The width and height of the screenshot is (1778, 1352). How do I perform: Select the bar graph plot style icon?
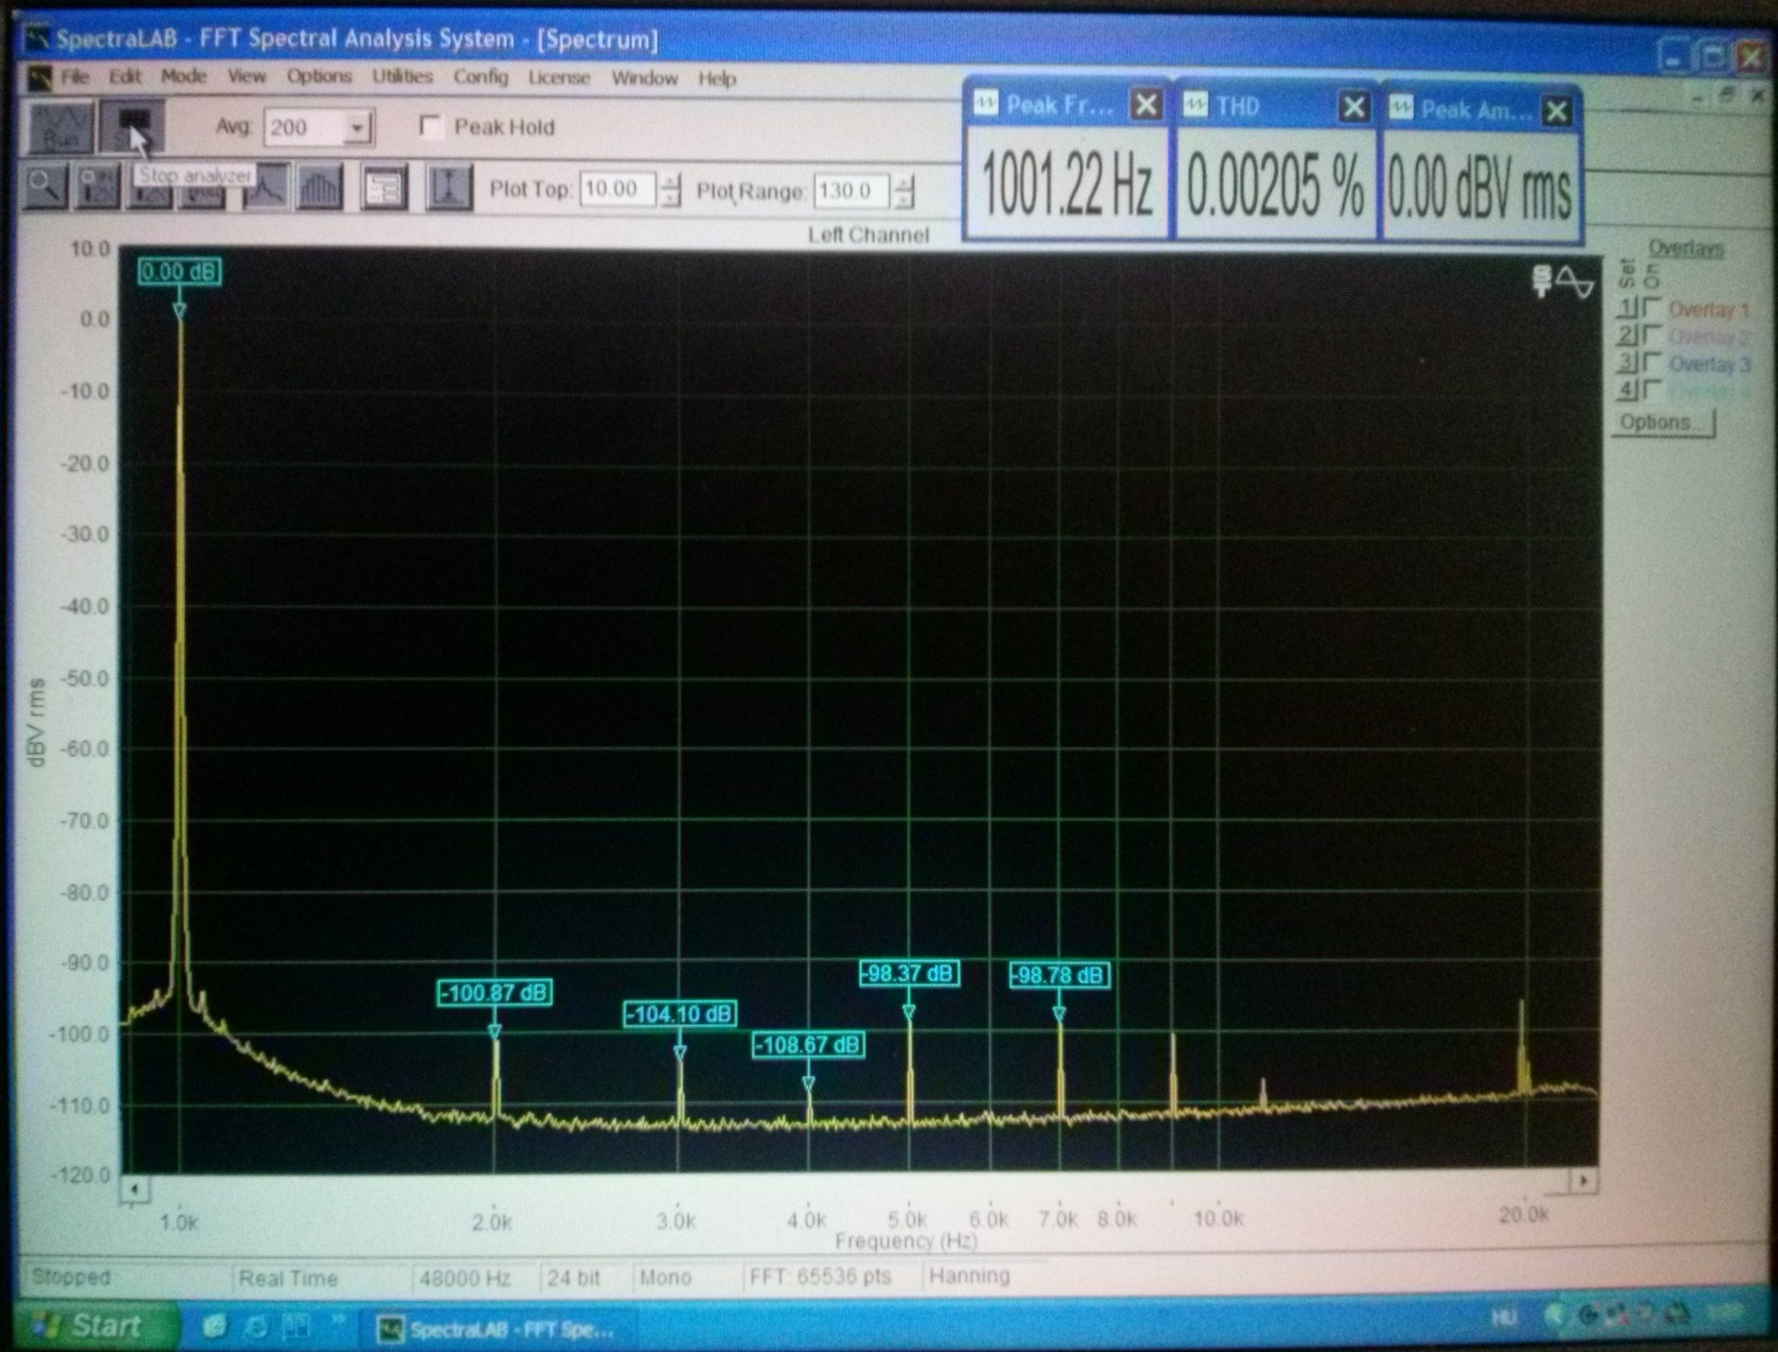click(x=319, y=187)
